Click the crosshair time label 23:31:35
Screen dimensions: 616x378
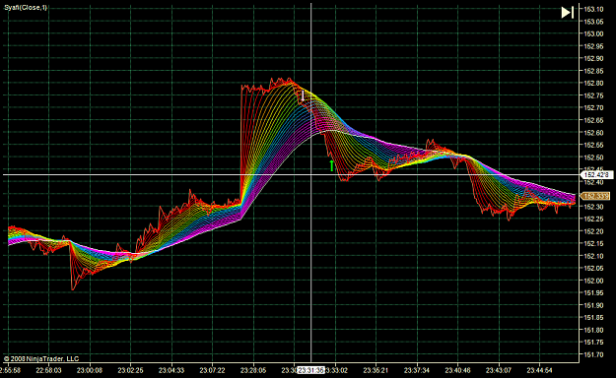click(310, 370)
